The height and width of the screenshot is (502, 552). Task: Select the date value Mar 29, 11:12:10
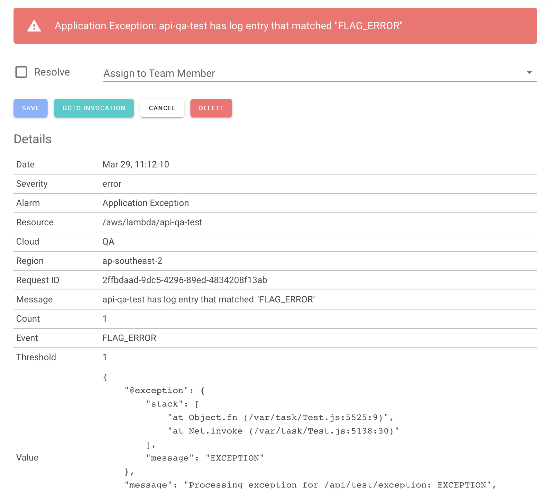[136, 165]
